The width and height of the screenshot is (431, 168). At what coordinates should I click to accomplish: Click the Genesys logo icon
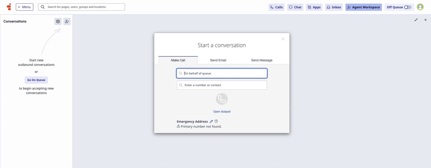tap(9, 7)
